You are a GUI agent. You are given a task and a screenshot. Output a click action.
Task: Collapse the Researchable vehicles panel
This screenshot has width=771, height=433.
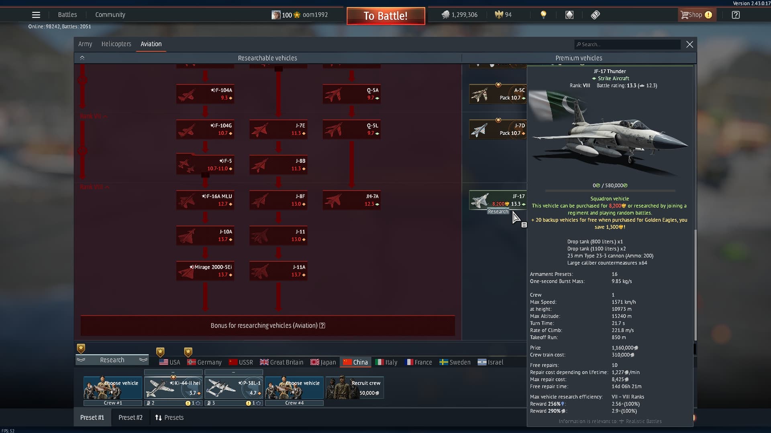[x=82, y=58]
